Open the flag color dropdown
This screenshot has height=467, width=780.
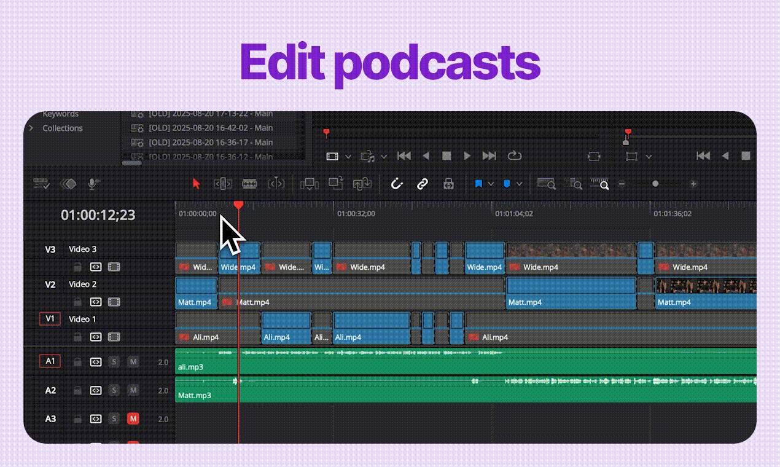(490, 184)
